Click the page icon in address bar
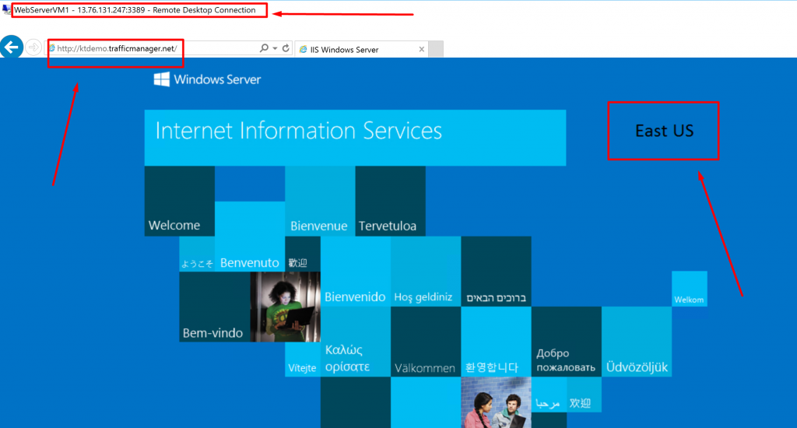 click(x=52, y=48)
